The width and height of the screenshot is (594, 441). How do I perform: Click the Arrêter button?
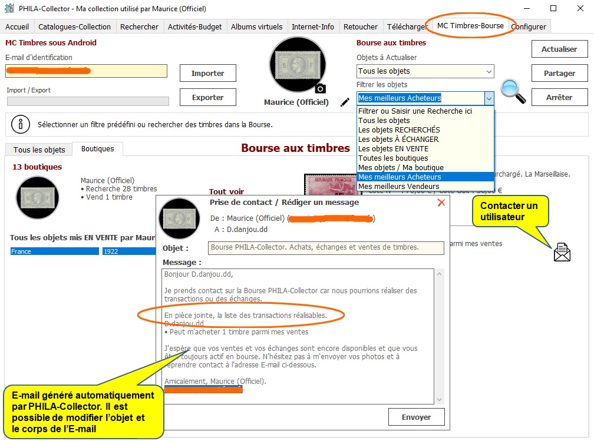(x=559, y=97)
